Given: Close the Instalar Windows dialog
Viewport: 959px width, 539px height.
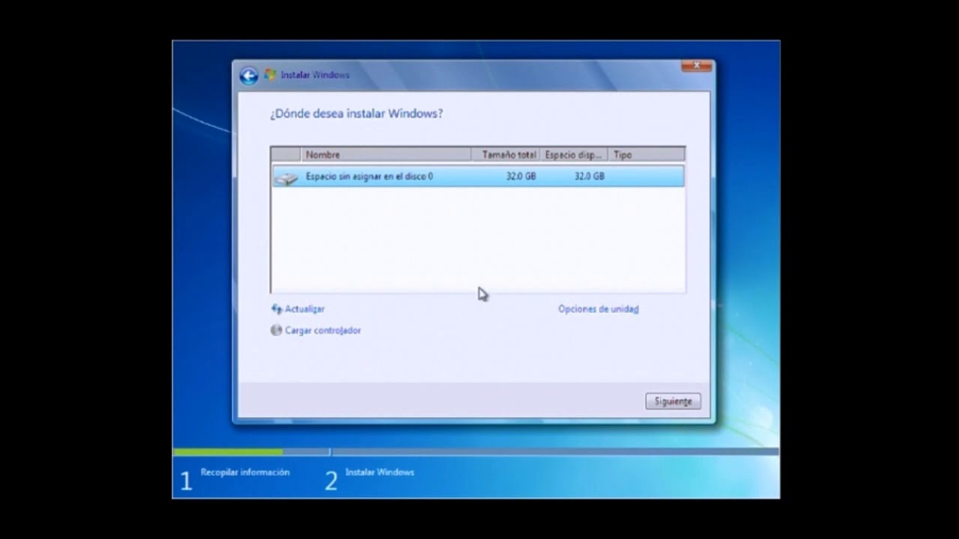Looking at the screenshot, I should [x=696, y=66].
